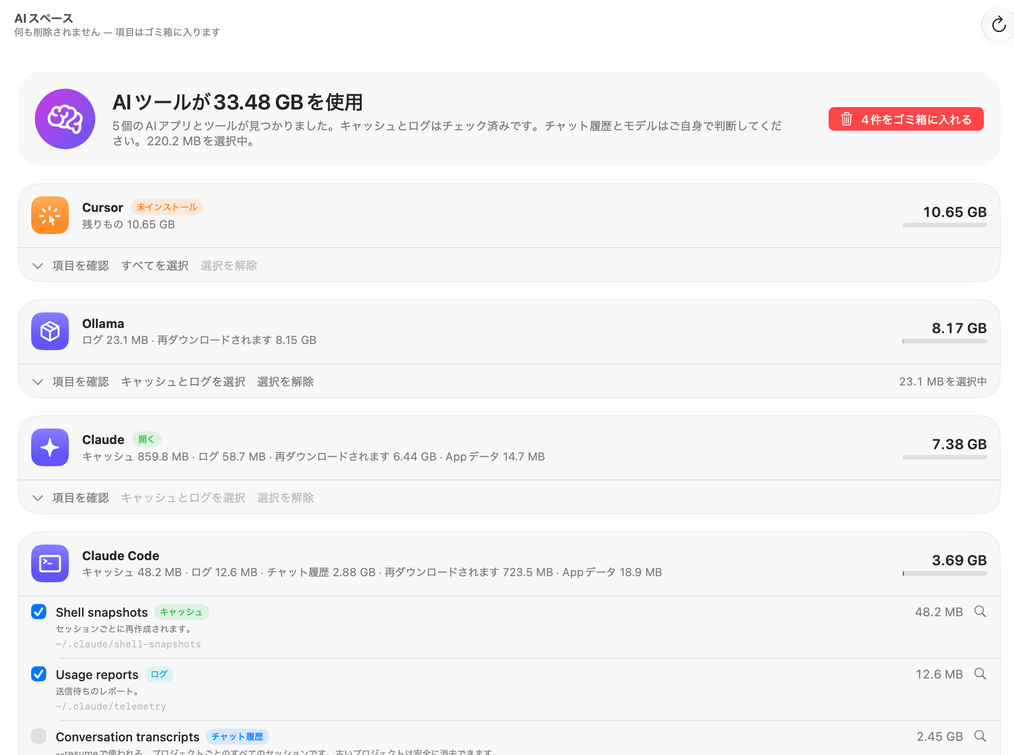1014x755 pixels.
Task: Check the Conversation transcripts checkbox
Action: (x=39, y=736)
